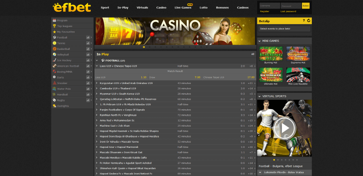Open statistics chart icon for Football
Image resolution: width=363 pixels, height=176 pixels.
point(88,37)
